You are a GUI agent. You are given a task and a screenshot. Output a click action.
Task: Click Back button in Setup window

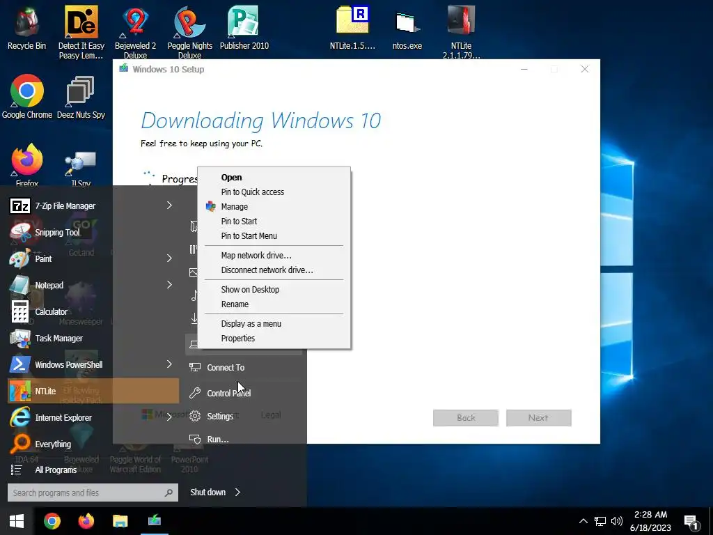(x=466, y=418)
